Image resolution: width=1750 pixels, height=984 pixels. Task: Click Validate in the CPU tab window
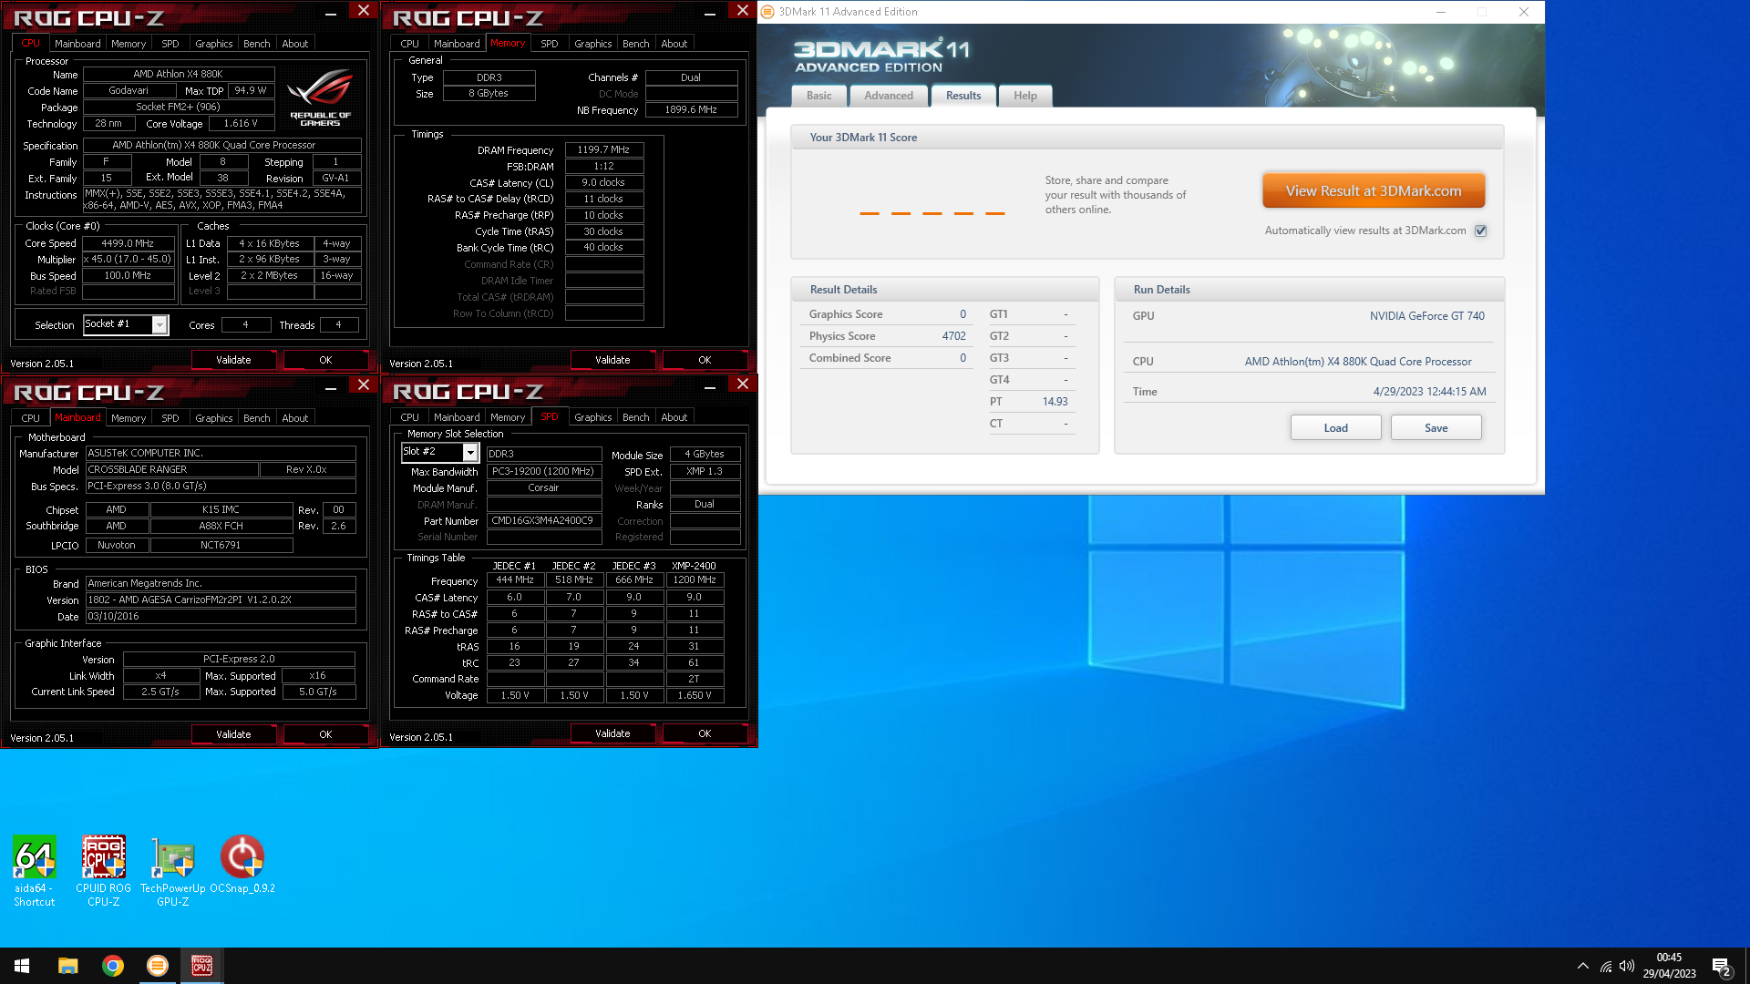pos(234,360)
